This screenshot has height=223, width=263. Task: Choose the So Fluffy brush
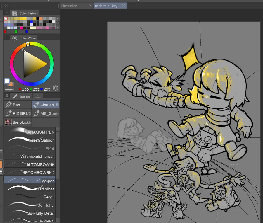tap(30, 204)
